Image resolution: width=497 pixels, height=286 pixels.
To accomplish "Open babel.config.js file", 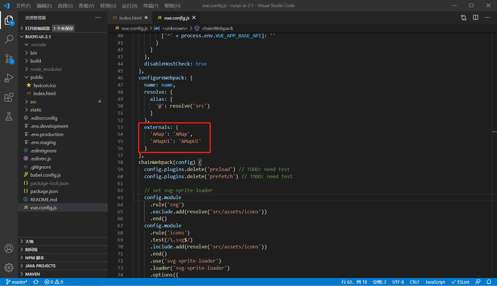I will point(63,175).
